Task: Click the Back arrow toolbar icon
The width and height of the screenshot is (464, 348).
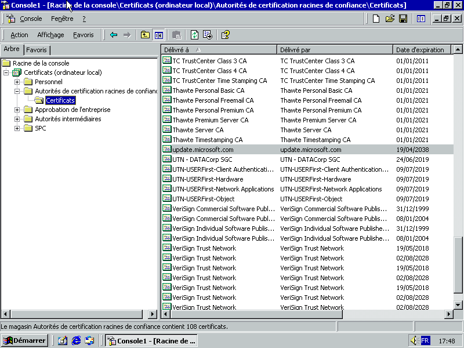Action: pyautogui.click(x=114, y=35)
